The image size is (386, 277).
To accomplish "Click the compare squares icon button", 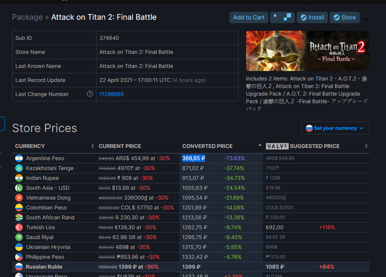I will click(x=282, y=17).
